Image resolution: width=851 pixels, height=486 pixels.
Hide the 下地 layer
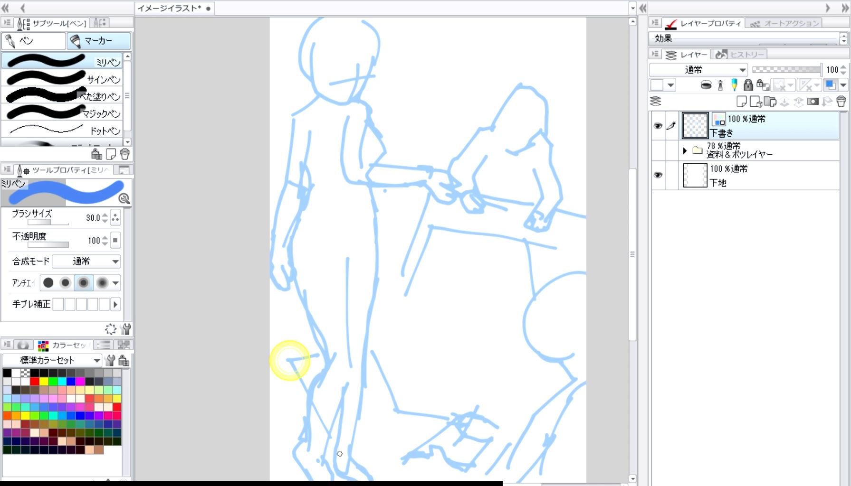point(658,175)
